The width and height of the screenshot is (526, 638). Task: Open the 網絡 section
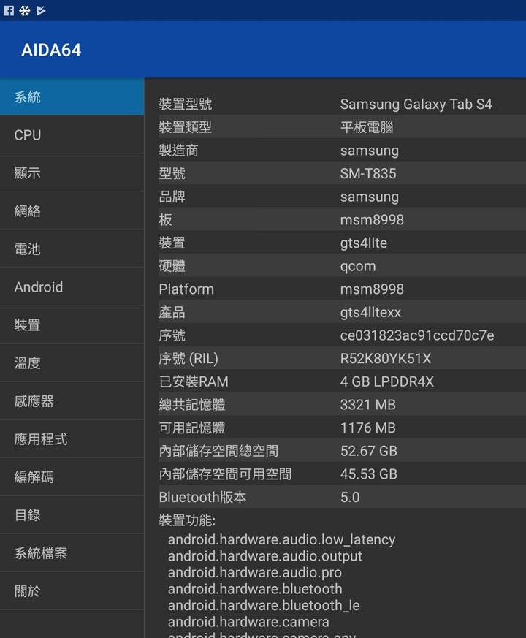click(x=72, y=210)
